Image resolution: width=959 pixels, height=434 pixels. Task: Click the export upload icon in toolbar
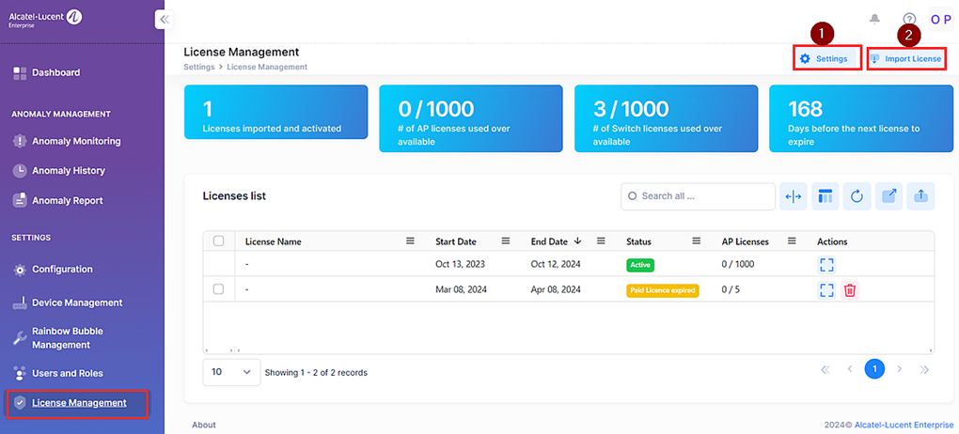(x=920, y=196)
